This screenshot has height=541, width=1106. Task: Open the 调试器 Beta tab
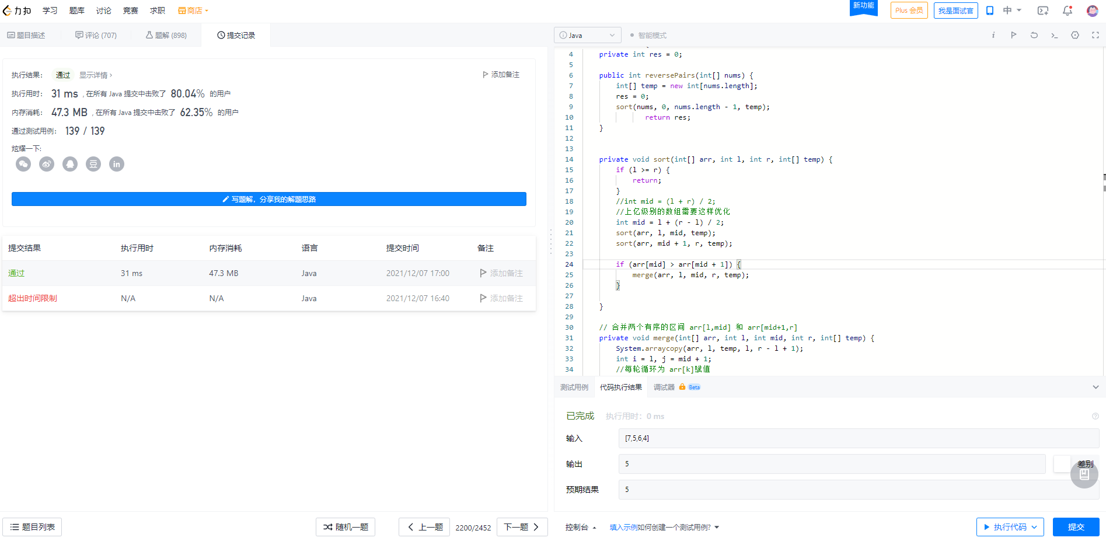tap(677, 387)
